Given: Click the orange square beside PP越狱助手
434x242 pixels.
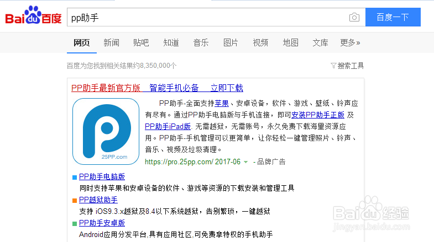Looking at the screenshot, I should point(75,201).
